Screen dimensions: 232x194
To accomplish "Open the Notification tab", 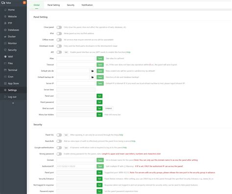I will pos(87,5).
